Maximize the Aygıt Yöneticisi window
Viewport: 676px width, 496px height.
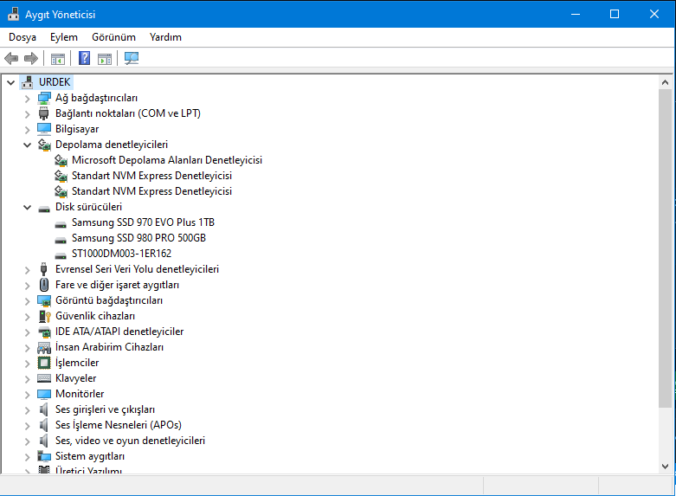615,14
